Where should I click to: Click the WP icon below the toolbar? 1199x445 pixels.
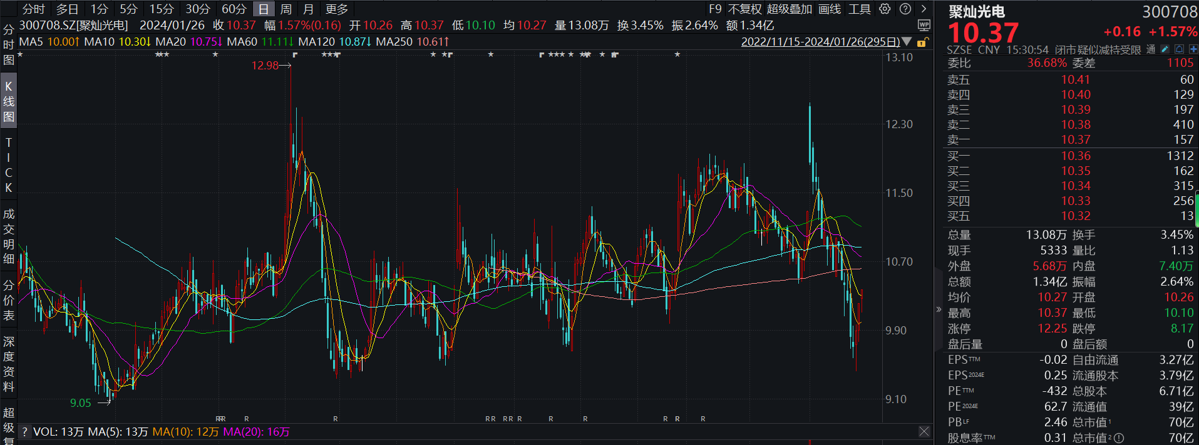coord(924,25)
